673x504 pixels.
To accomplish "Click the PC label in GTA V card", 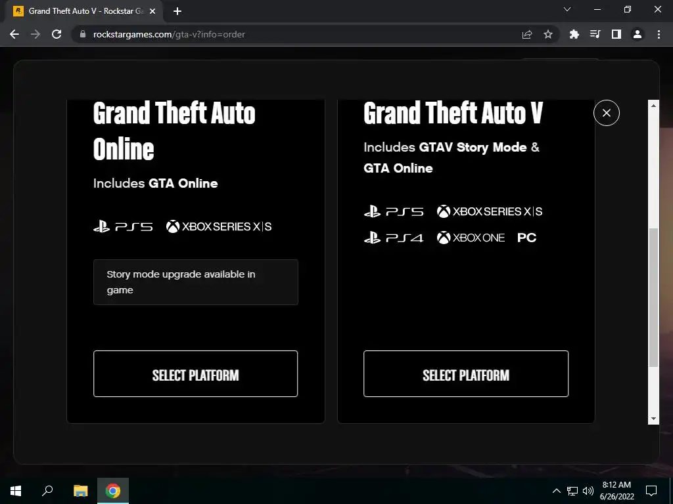I will (x=526, y=238).
